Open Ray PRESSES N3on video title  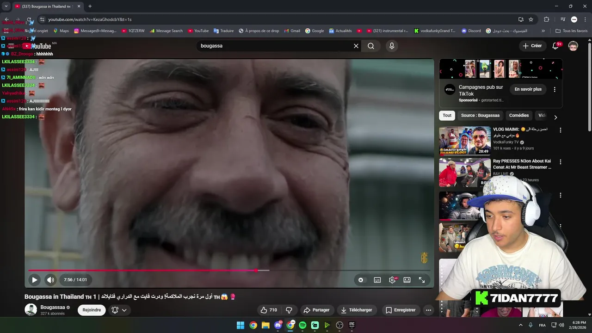pyautogui.click(x=522, y=164)
